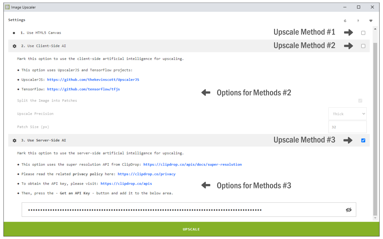Uncheck the Use Server-Side AI checkbox
This screenshot has width=383, height=239.
click(363, 140)
